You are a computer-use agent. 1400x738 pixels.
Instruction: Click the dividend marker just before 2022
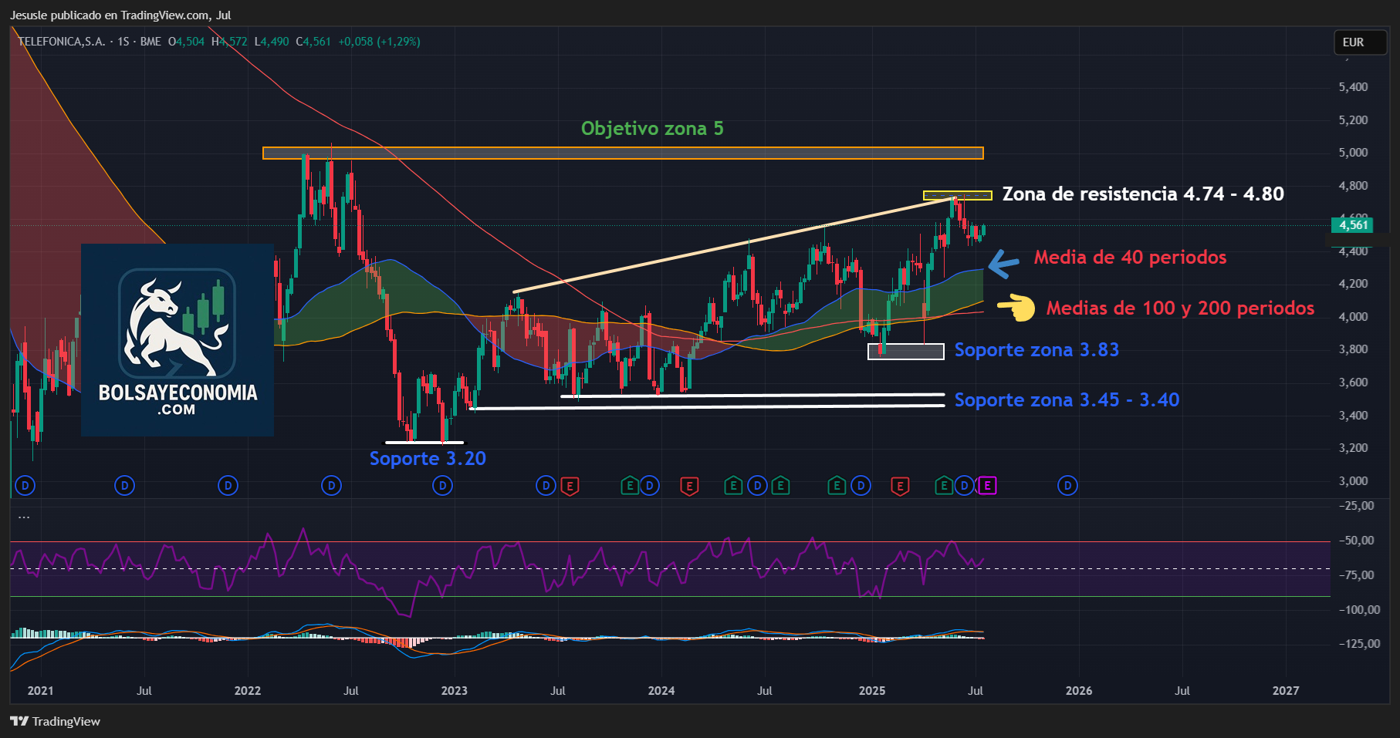(x=228, y=486)
